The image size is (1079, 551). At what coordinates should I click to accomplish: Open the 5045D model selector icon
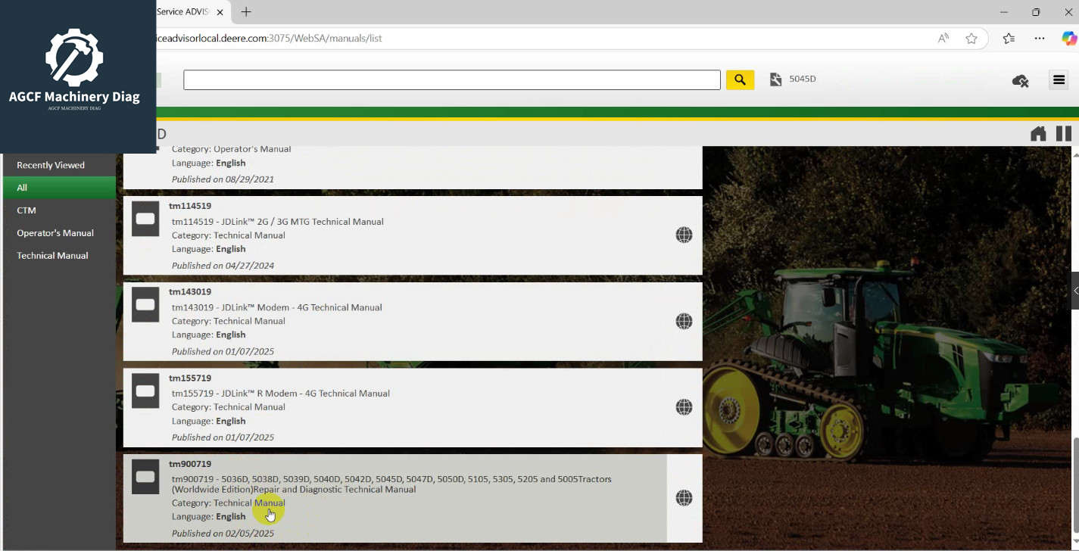(x=775, y=79)
